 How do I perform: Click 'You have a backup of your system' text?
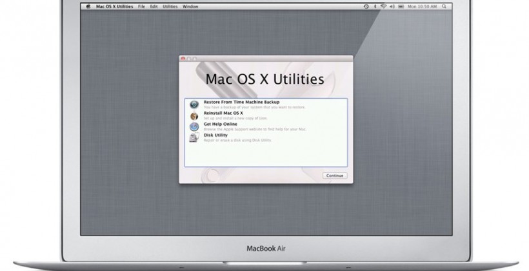254,107
